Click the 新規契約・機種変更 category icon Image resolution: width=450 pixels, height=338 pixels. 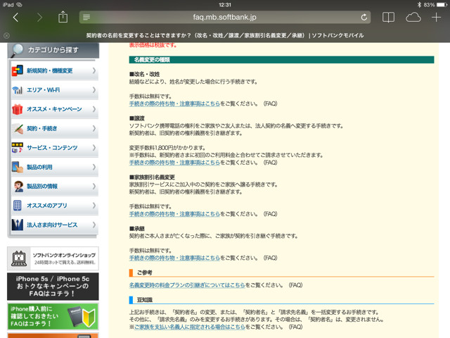click(18, 70)
